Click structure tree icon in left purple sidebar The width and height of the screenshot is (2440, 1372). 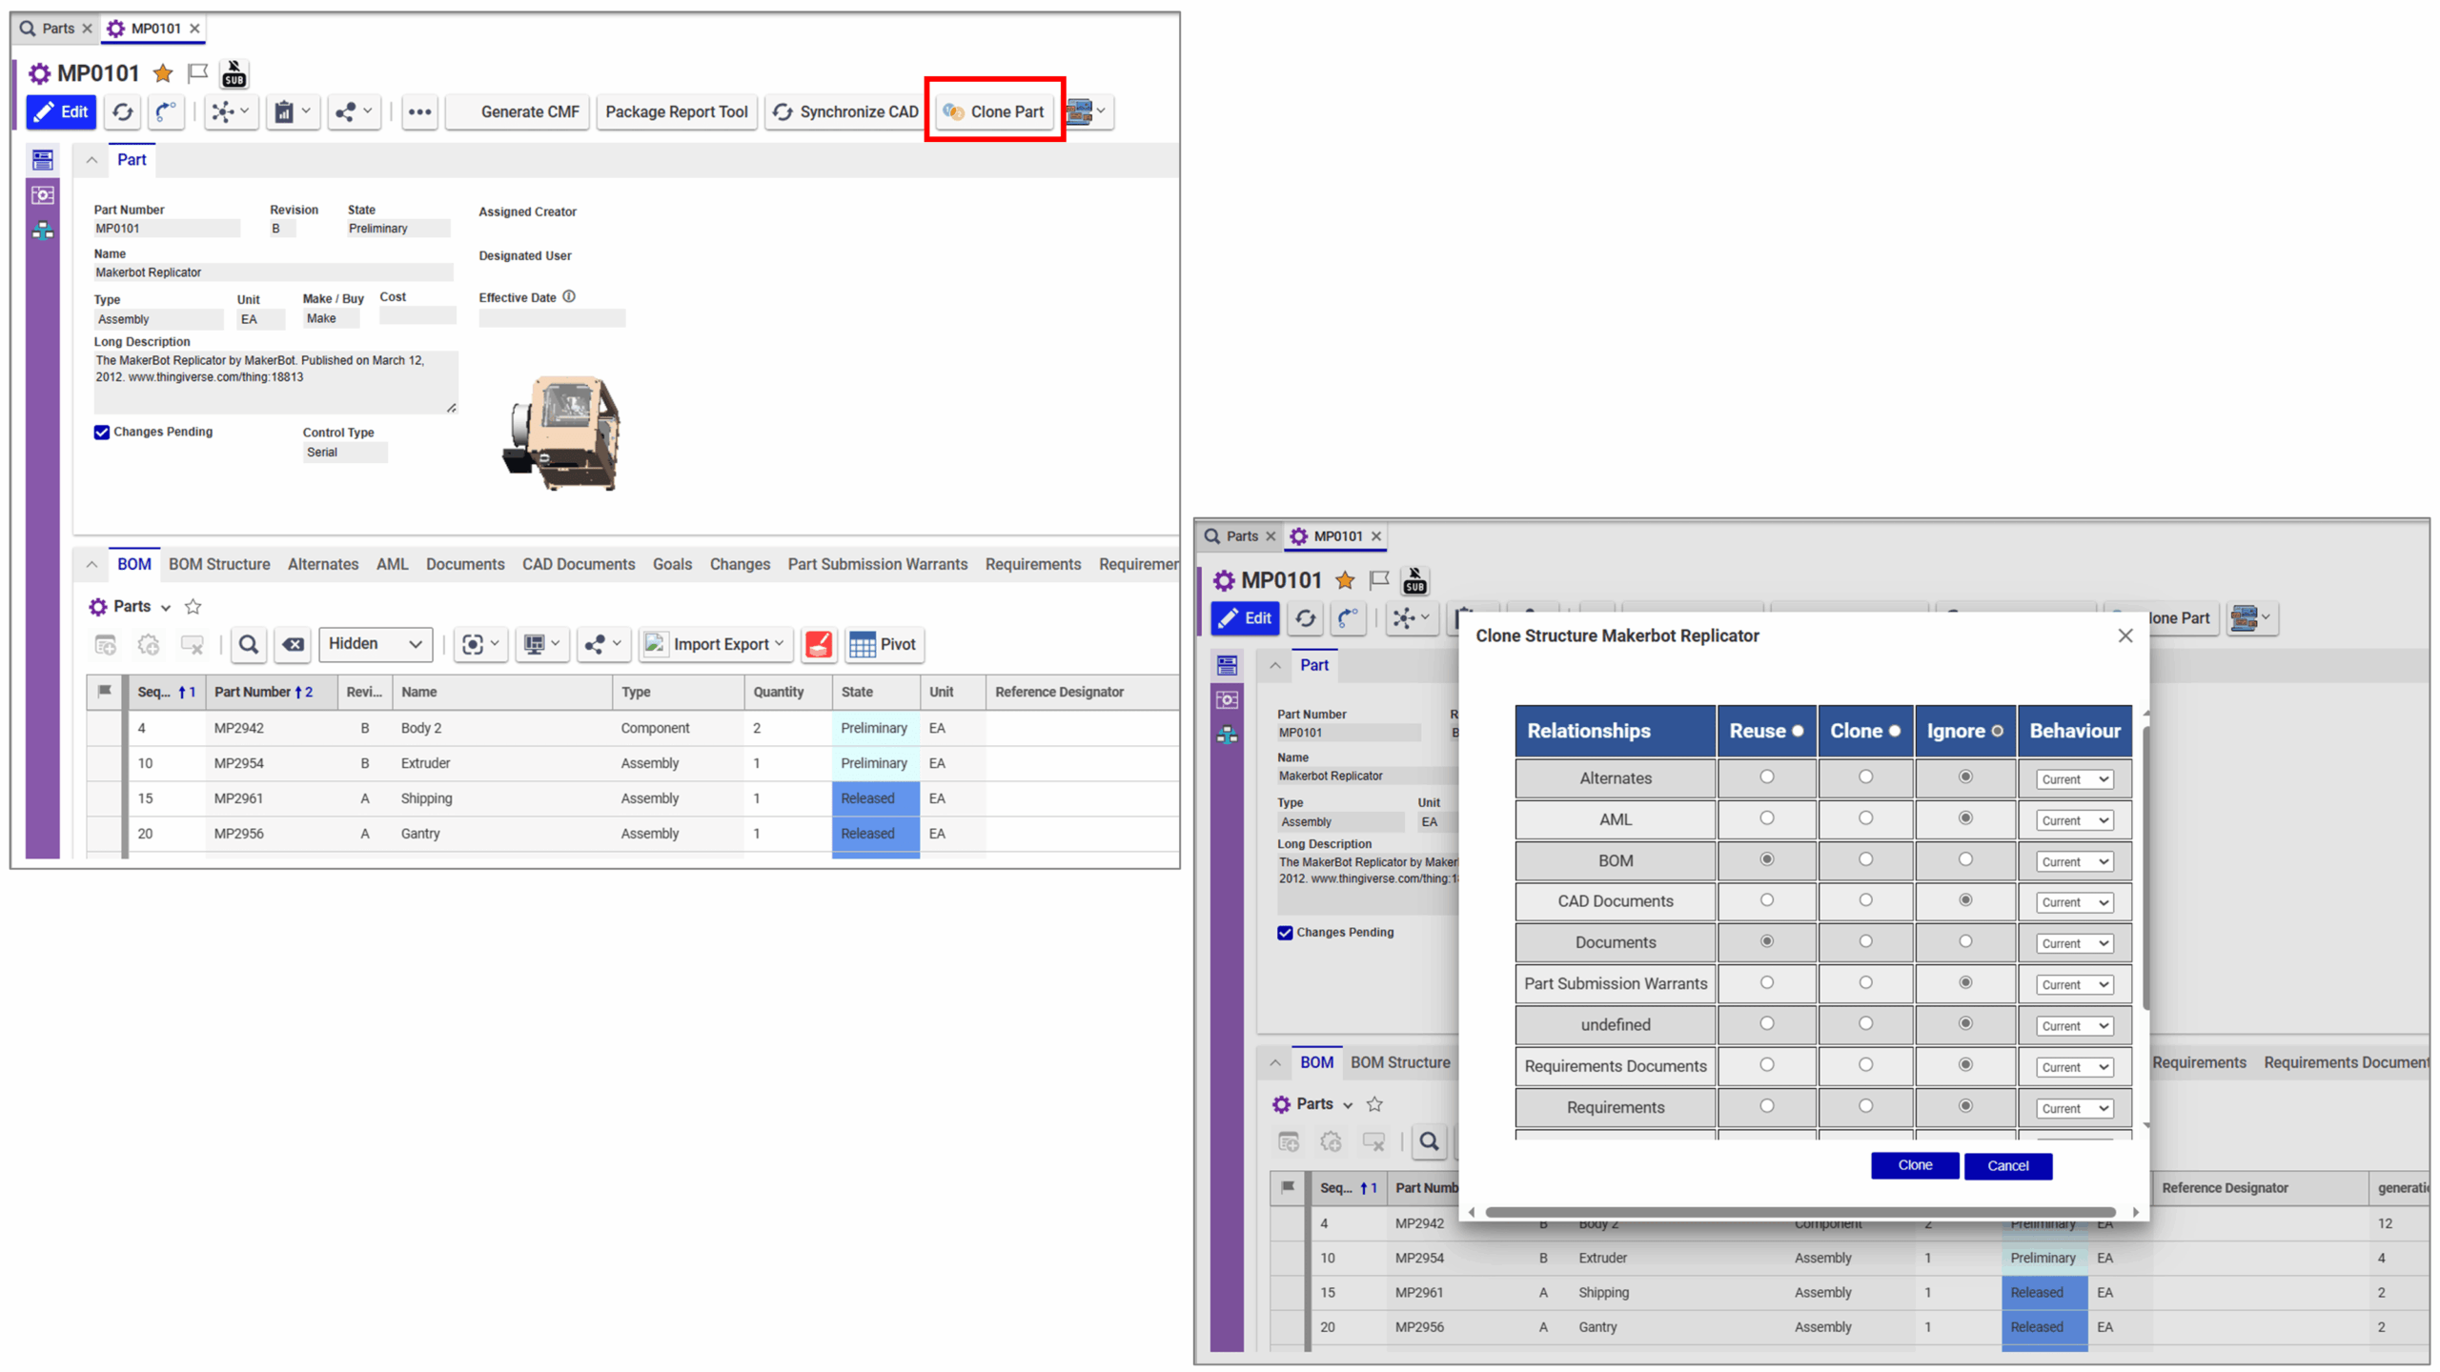click(43, 231)
